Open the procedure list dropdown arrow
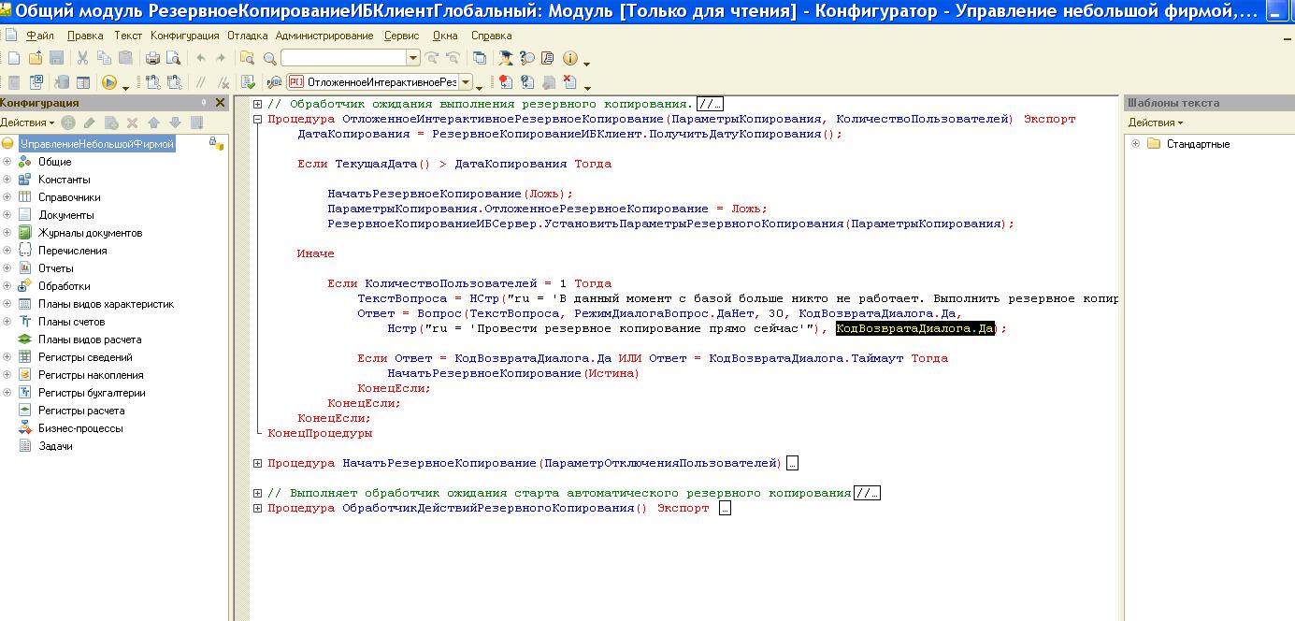 pyautogui.click(x=466, y=82)
